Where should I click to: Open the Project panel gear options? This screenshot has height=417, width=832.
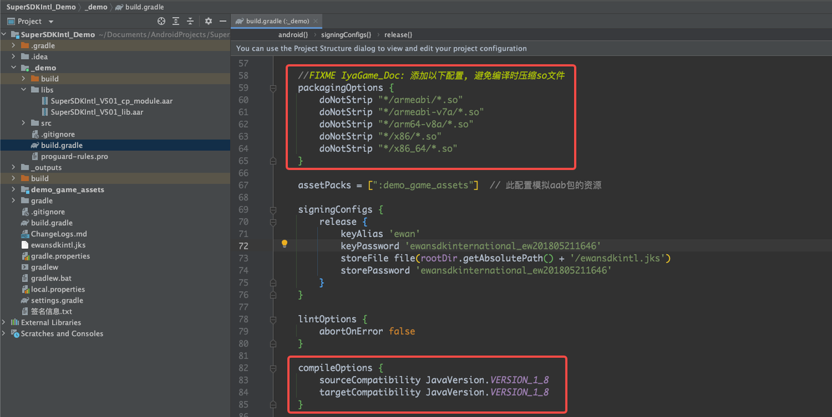pos(209,21)
